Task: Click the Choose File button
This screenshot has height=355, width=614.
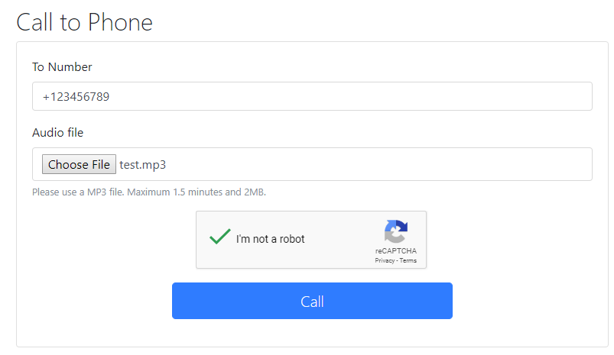Action: (79, 164)
